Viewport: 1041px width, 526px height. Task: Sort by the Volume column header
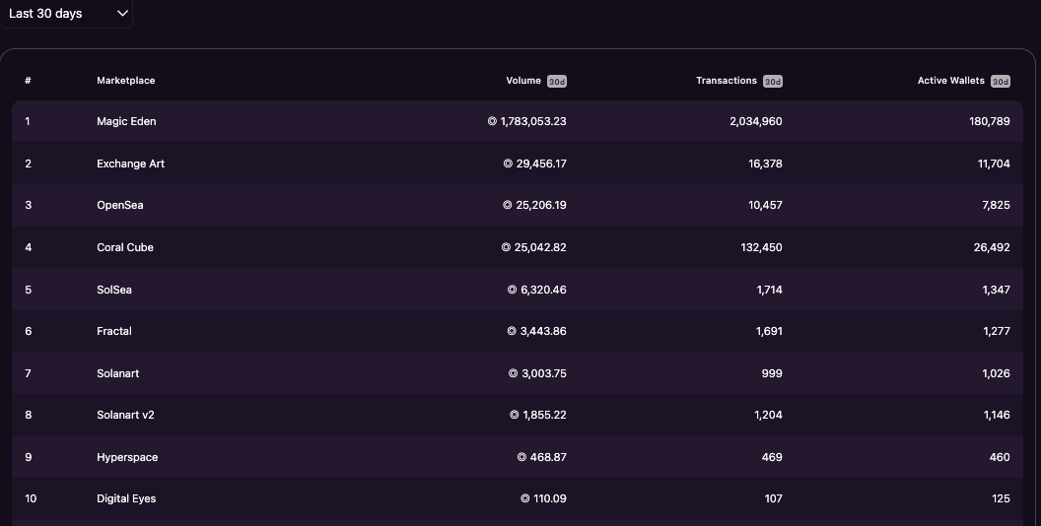(x=523, y=80)
